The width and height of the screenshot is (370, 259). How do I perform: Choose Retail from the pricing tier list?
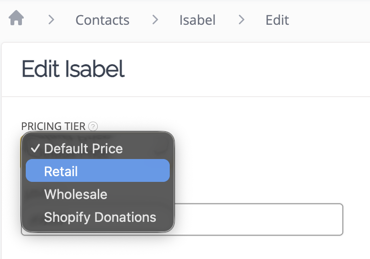(x=61, y=171)
